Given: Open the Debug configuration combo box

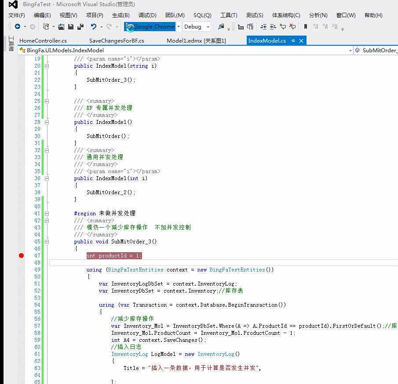Looking at the screenshot, I should point(197,26).
